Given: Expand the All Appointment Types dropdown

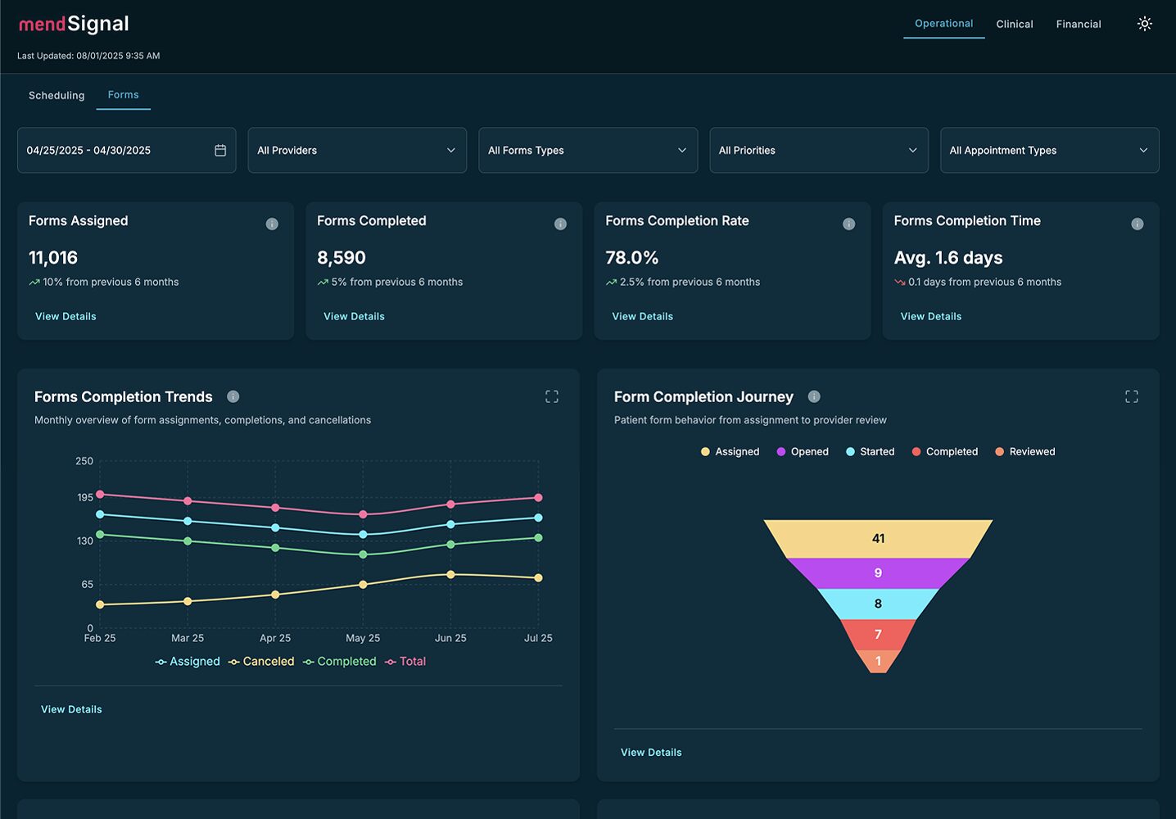Looking at the screenshot, I should (x=1049, y=150).
